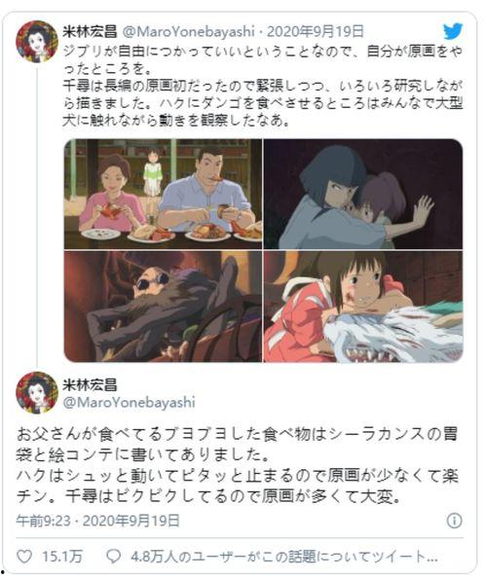Click the Twitter bird logo icon
The width and height of the screenshot is (486, 578).
coord(453,31)
